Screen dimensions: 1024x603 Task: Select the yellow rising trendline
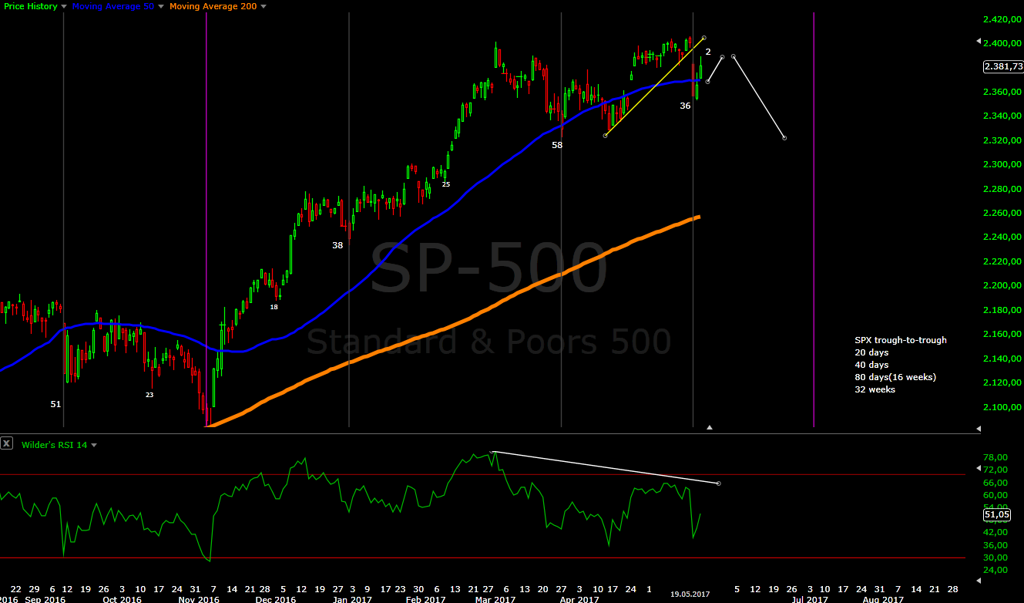click(655, 86)
